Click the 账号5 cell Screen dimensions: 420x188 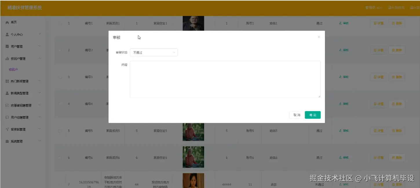[x=250, y=131]
